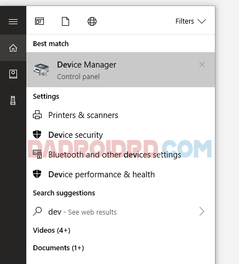Open Device performance & health
This screenshot has height=264, width=239.
point(121,175)
